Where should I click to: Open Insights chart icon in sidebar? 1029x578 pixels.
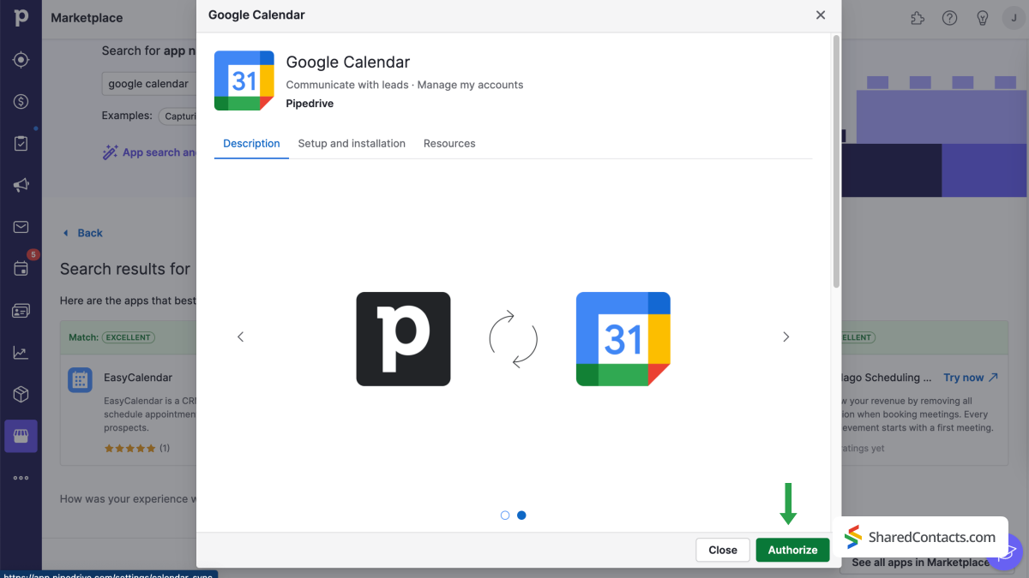21,353
